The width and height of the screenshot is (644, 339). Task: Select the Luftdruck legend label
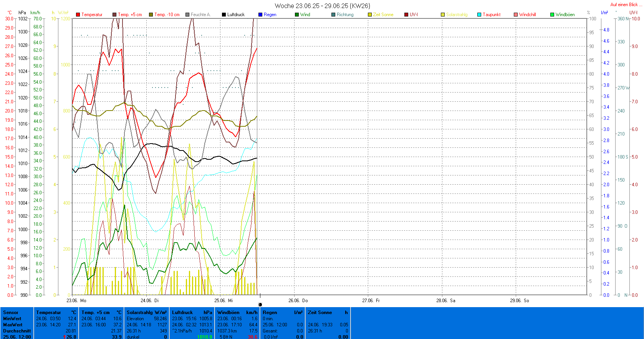point(236,15)
